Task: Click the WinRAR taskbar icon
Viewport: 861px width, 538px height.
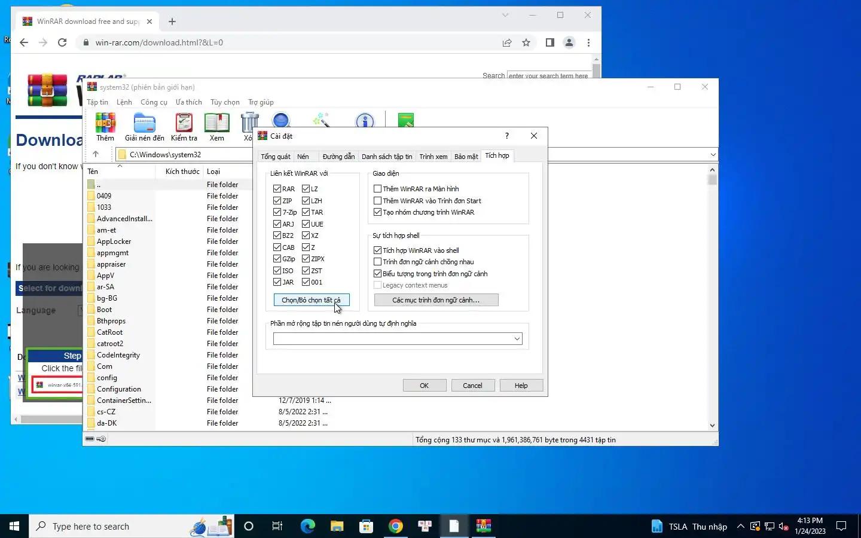Action: tap(483, 526)
